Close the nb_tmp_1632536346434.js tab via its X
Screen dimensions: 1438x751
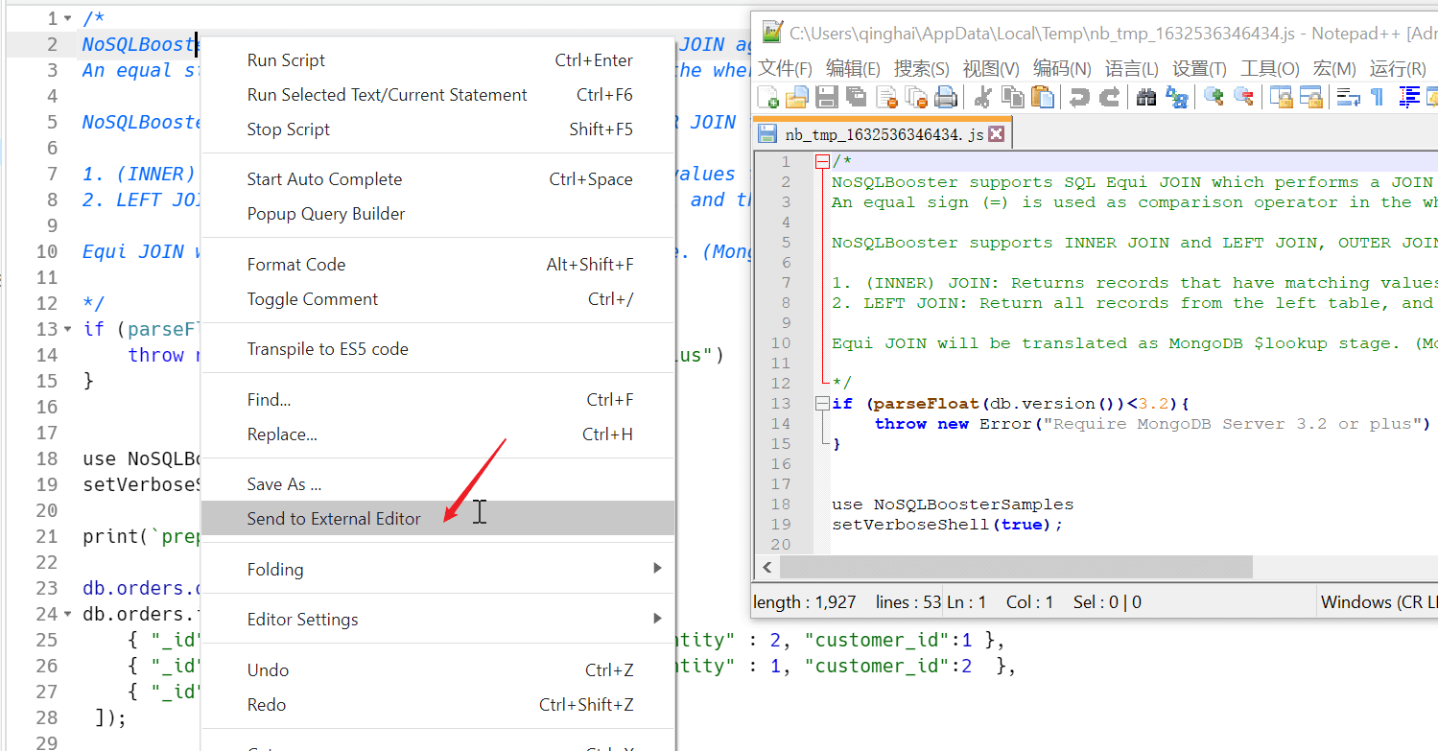[996, 134]
